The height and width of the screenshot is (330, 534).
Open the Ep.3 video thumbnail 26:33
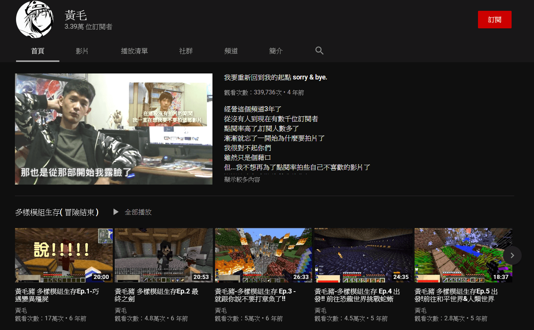tap(263, 255)
